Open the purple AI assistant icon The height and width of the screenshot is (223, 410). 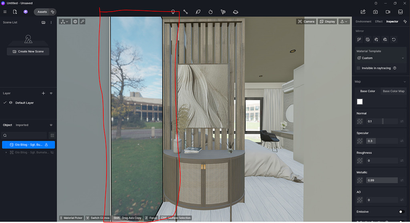(x=26, y=12)
